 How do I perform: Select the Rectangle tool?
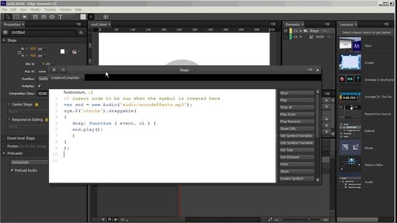35,17
